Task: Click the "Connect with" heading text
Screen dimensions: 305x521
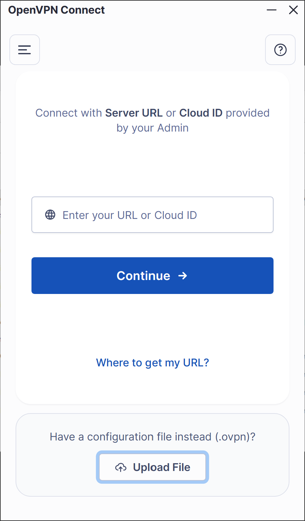Action: click(69, 113)
